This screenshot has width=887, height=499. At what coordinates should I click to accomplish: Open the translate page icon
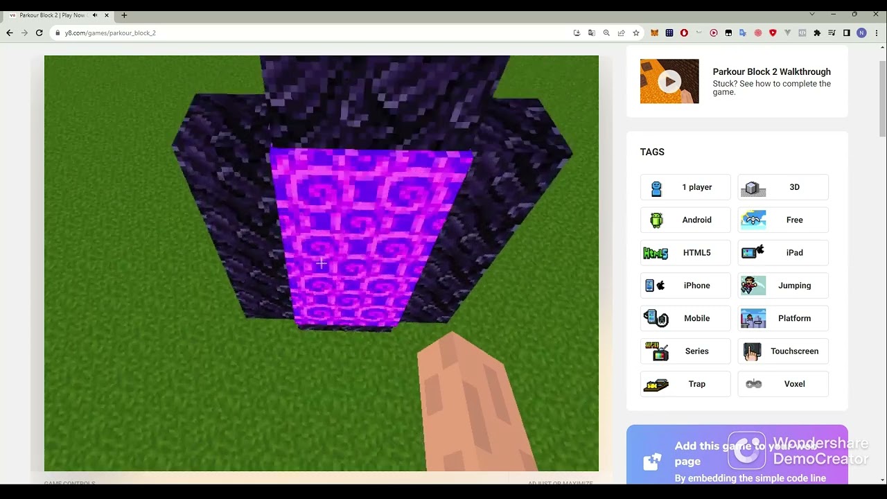[x=591, y=33]
